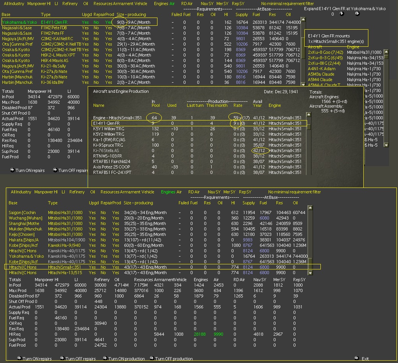Click Turn ON repairs arrow in lower engines screen
This screenshot has width=398, height=363.
click(19, 358)
